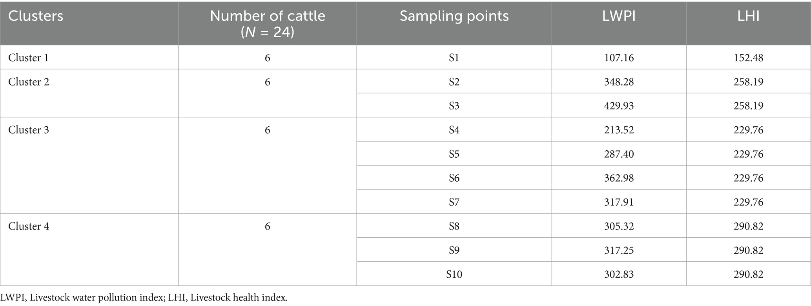Viewport: 811px width, 306px height.
Task: Select the Cluster 1 row label
Action: click(x=29, y=58)
